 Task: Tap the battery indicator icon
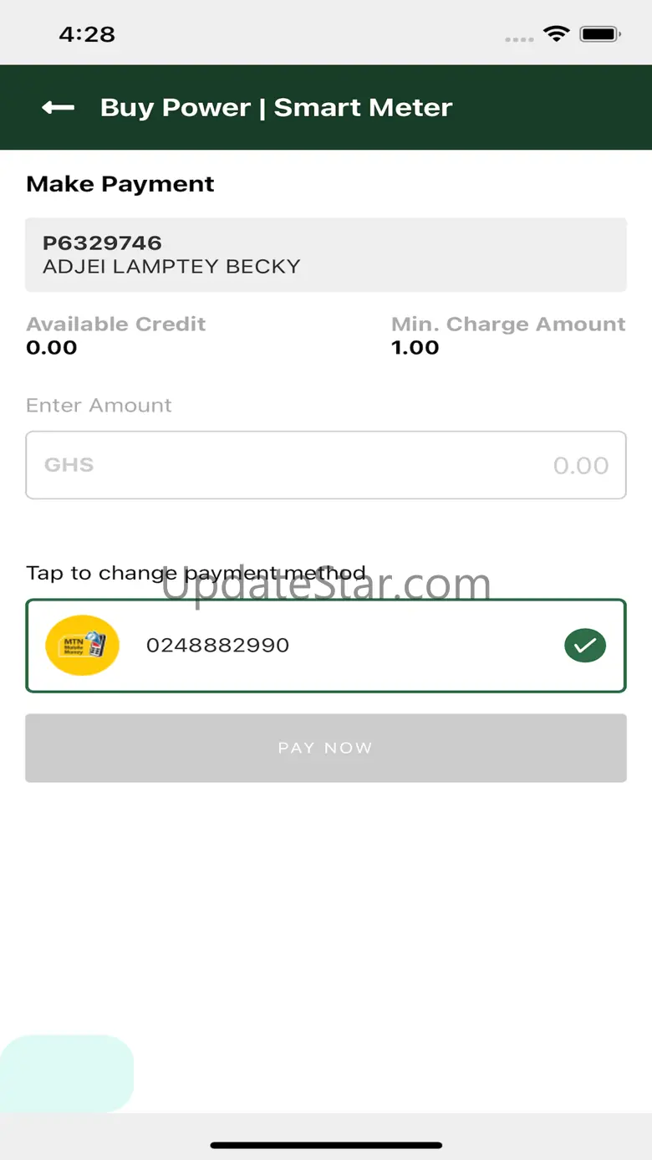click(x=599, y=34)
